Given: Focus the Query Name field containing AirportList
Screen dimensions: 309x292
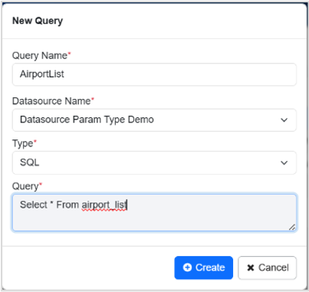Looking at the screenshot, I should [x=154, y=74].
